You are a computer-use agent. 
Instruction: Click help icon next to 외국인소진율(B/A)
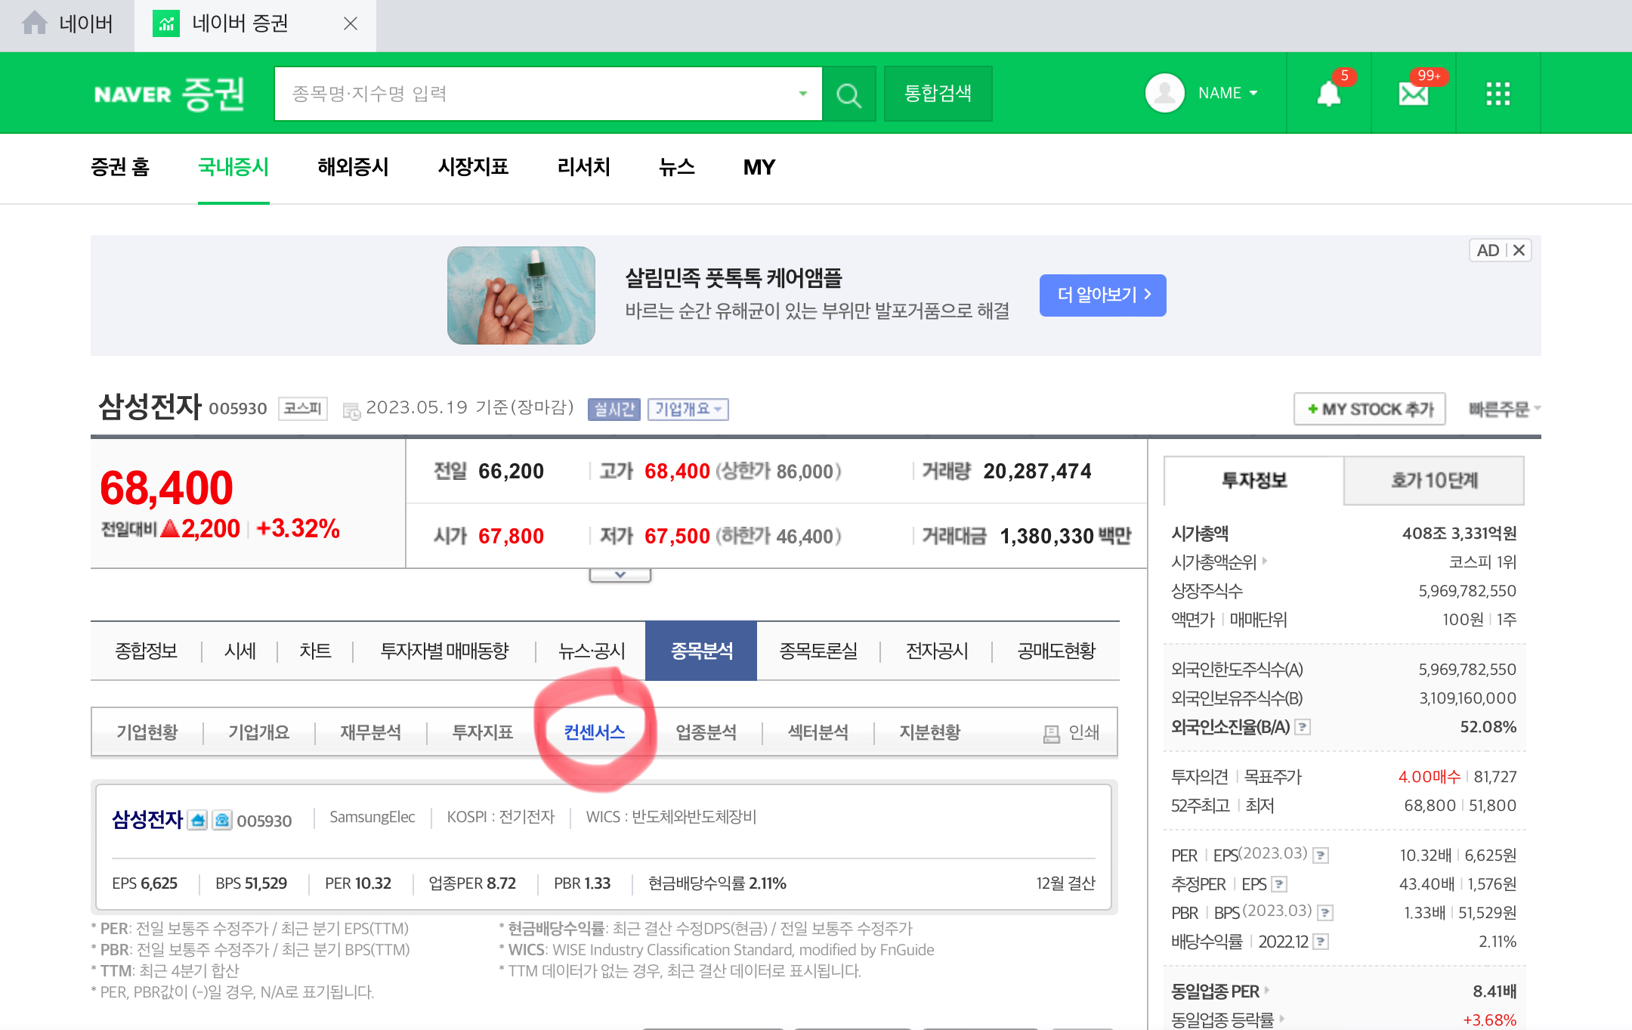click(x=1303, y=727)
